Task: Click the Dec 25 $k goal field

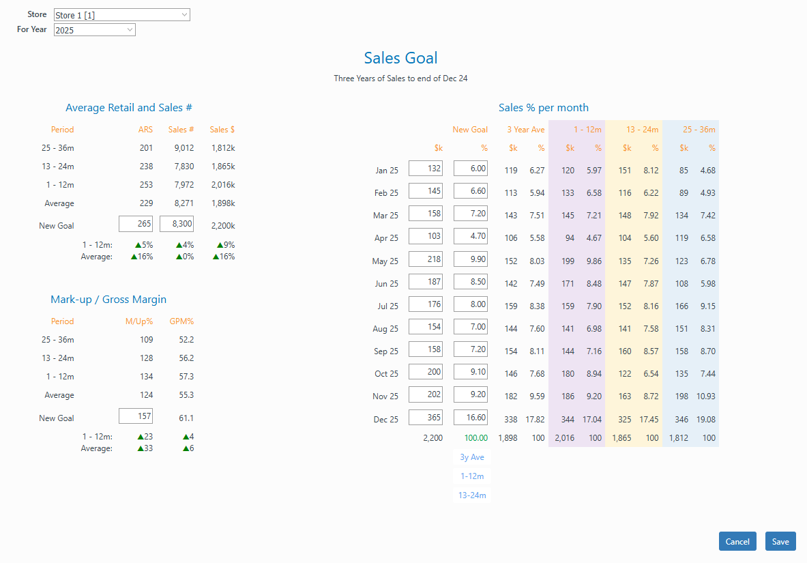Action: (x=426, y=418)
